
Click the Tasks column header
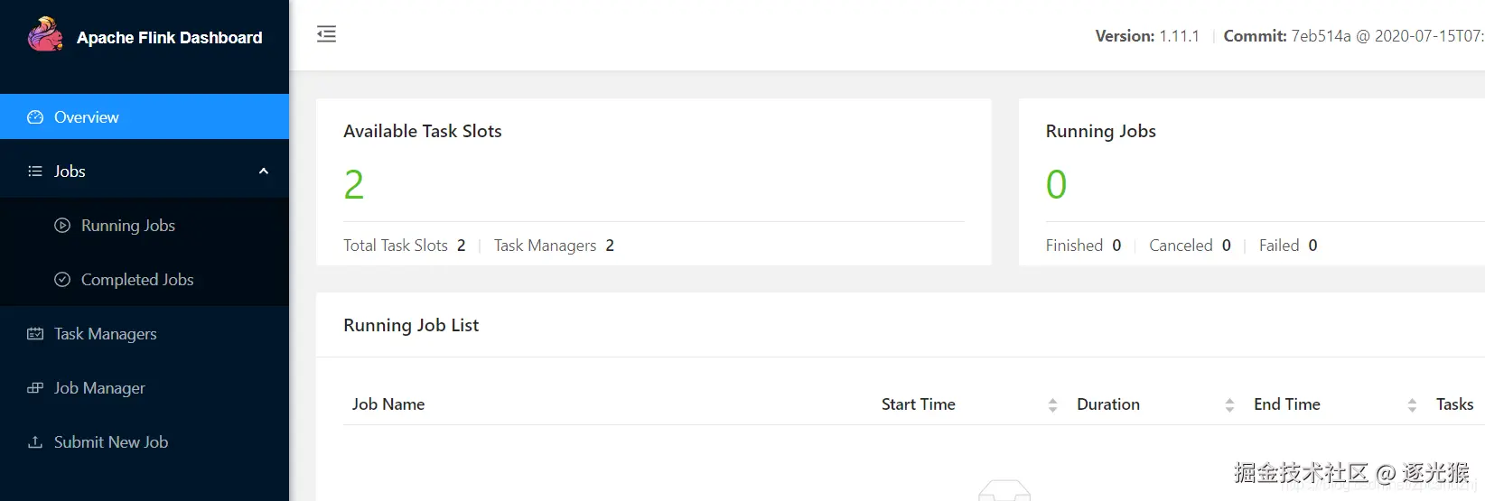click(x=1454, y=404)
